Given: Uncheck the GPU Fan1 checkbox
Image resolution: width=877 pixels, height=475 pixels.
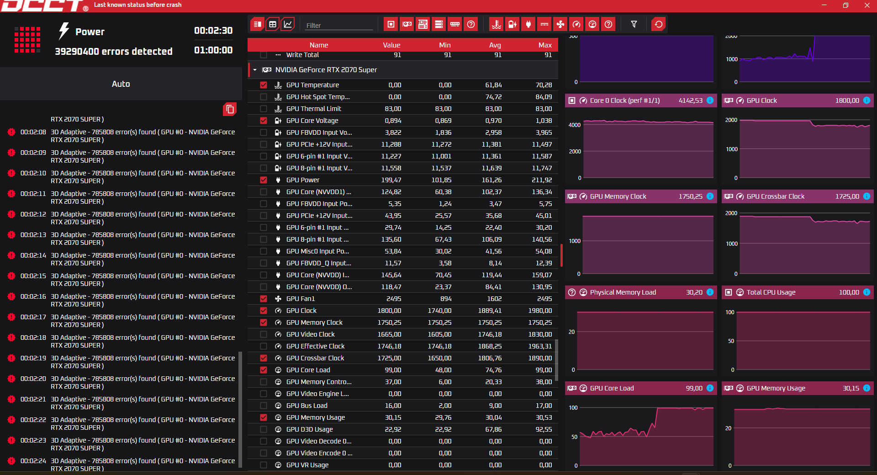Looking at the screenshot, I should [x=264, y=299].
